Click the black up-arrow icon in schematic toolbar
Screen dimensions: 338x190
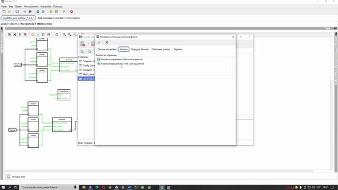(x=20, y=34)
